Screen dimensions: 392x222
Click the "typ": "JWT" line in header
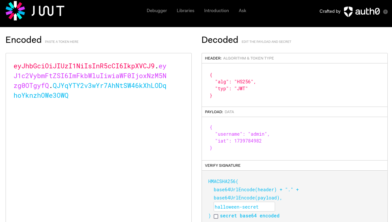click(x=231, y=89)
